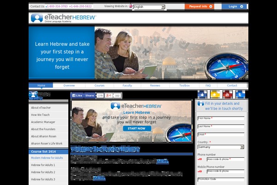Open the Toolbox navigation tab
The width and height of the screenshot is (277, 185).
[184, 85]
